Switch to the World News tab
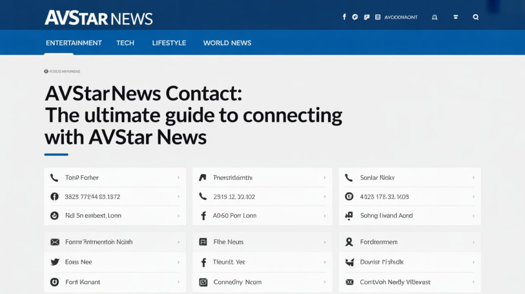 (x=227, y=43)
